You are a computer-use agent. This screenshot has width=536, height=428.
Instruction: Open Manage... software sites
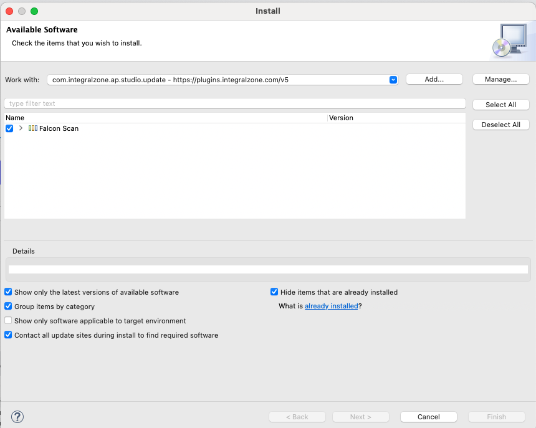tap(501, 79)
